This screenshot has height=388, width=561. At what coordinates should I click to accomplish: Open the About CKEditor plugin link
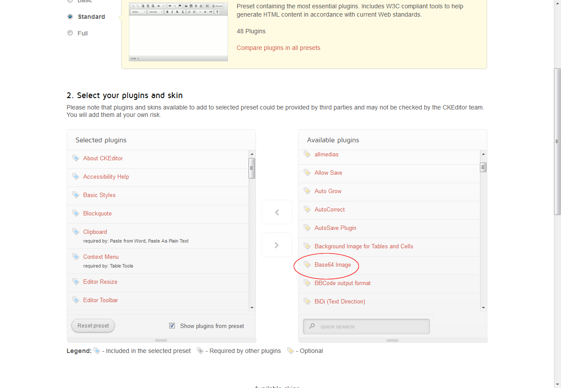pos(103,158)
